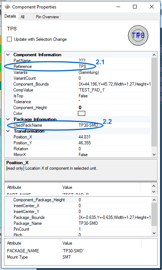Click the Color swatch box
Screen dimensions: 162x270
82,114
